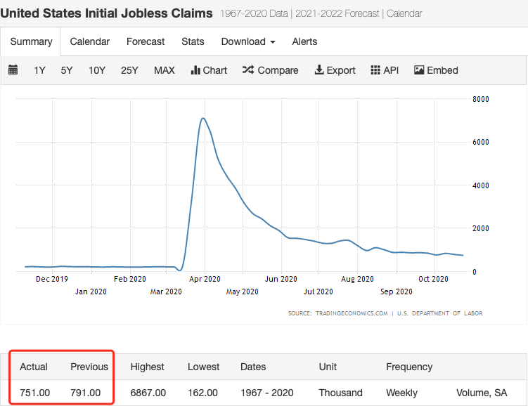Viewport: 528px width, 406px height.
Task: Click the calendar icon in chart toolbar
Action: click(13, 70)
